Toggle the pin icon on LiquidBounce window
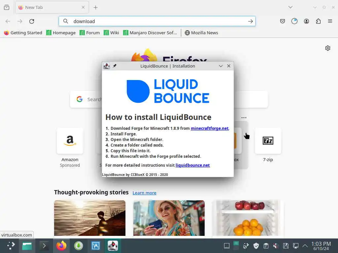This screenshot has height=253, width=338. click(115, 66)
